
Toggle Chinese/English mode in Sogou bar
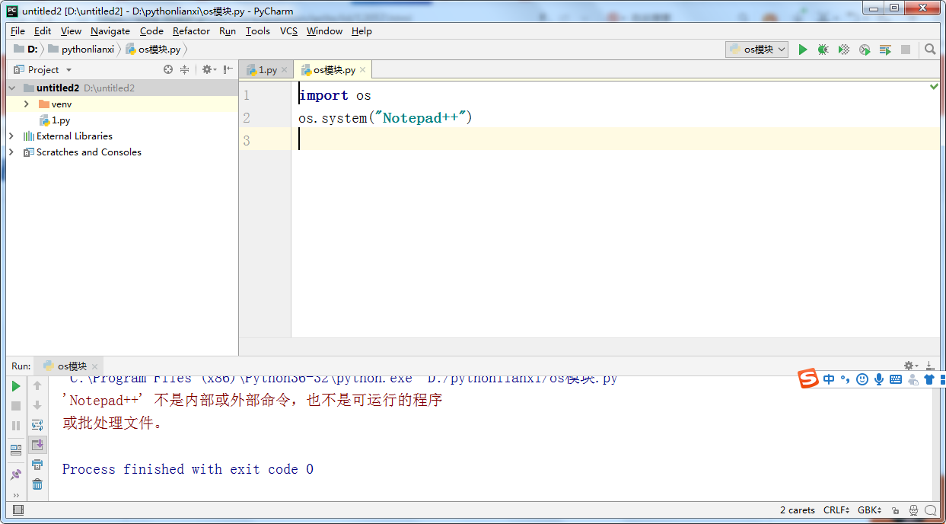point(829,379)
